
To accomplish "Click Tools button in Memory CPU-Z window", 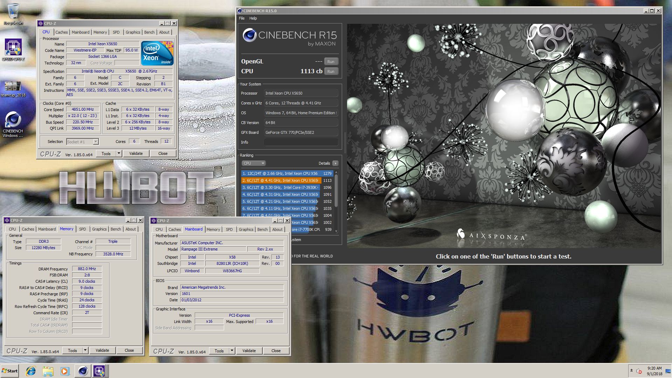I will click(72, 350).
